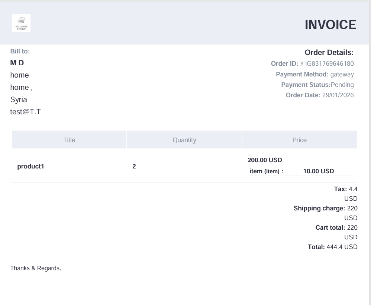The height and width of the screenshot is (305, 371).
Task: Click the 10.00 USD item value
Action: (318, 171)
